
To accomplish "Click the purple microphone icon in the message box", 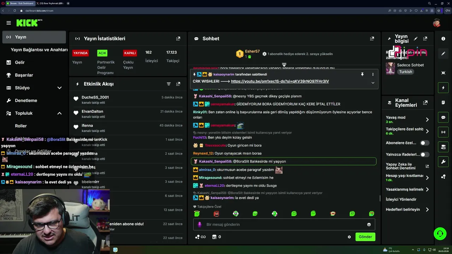I will click(200, 224).
